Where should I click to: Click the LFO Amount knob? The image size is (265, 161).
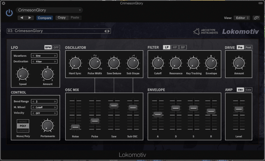(x=48, y=74)
